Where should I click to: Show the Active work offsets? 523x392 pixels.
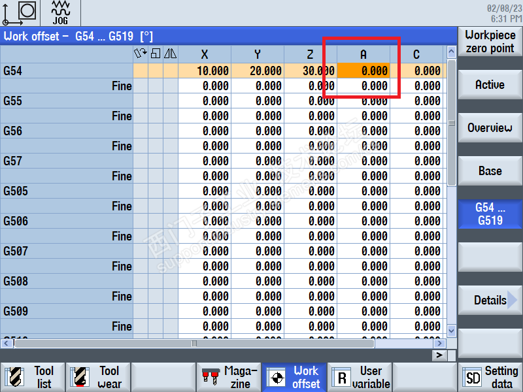[490, 85]
